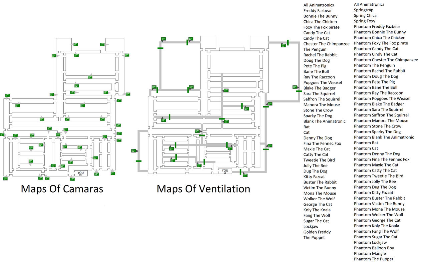
Task: Click "Rachel The Rabbit" in the first list
Action: 320,55
